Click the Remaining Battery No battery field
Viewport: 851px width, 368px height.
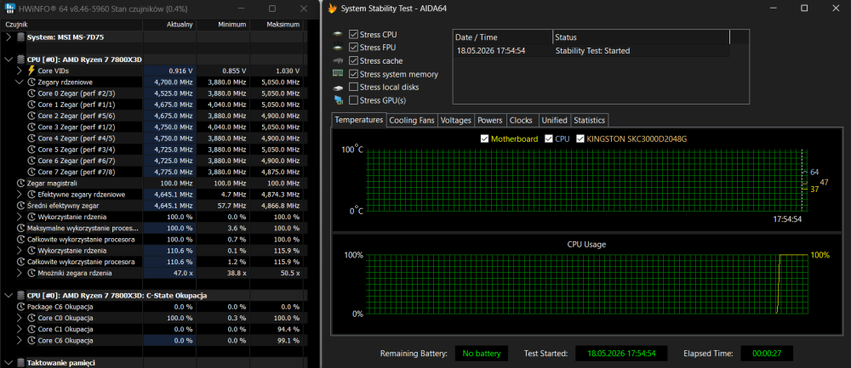tap(482, 354)
